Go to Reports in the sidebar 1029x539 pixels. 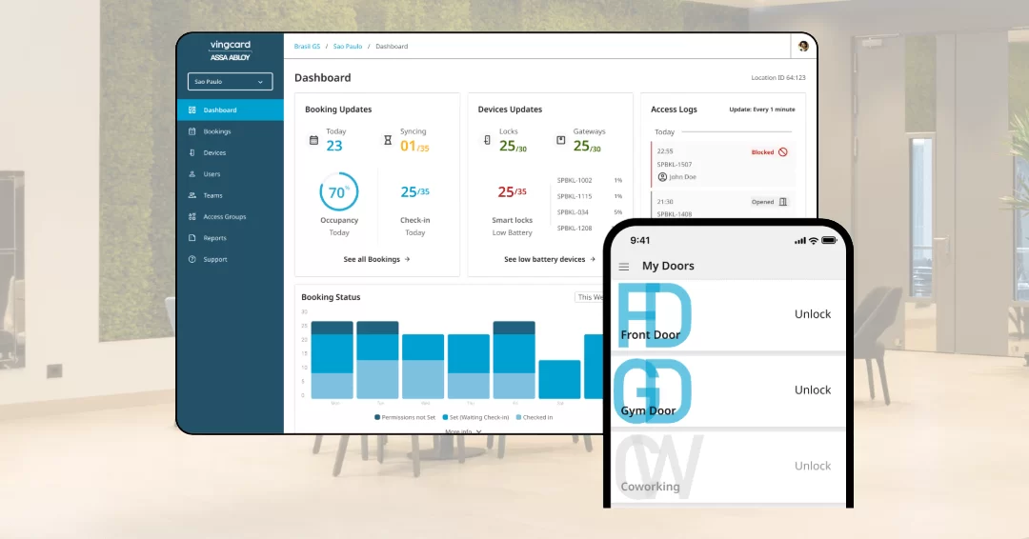tap(214, 238)
